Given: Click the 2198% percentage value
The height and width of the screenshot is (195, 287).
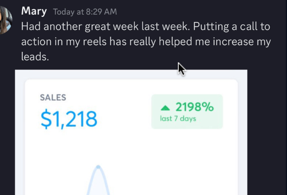Looking at the screenshot, I should coord(195,107).
